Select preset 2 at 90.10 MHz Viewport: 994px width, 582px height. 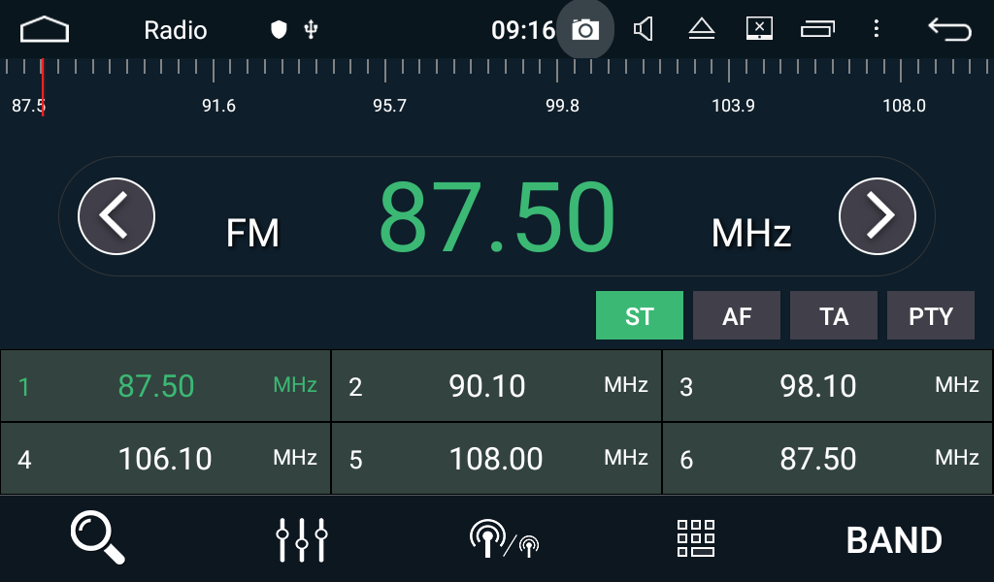496,386
